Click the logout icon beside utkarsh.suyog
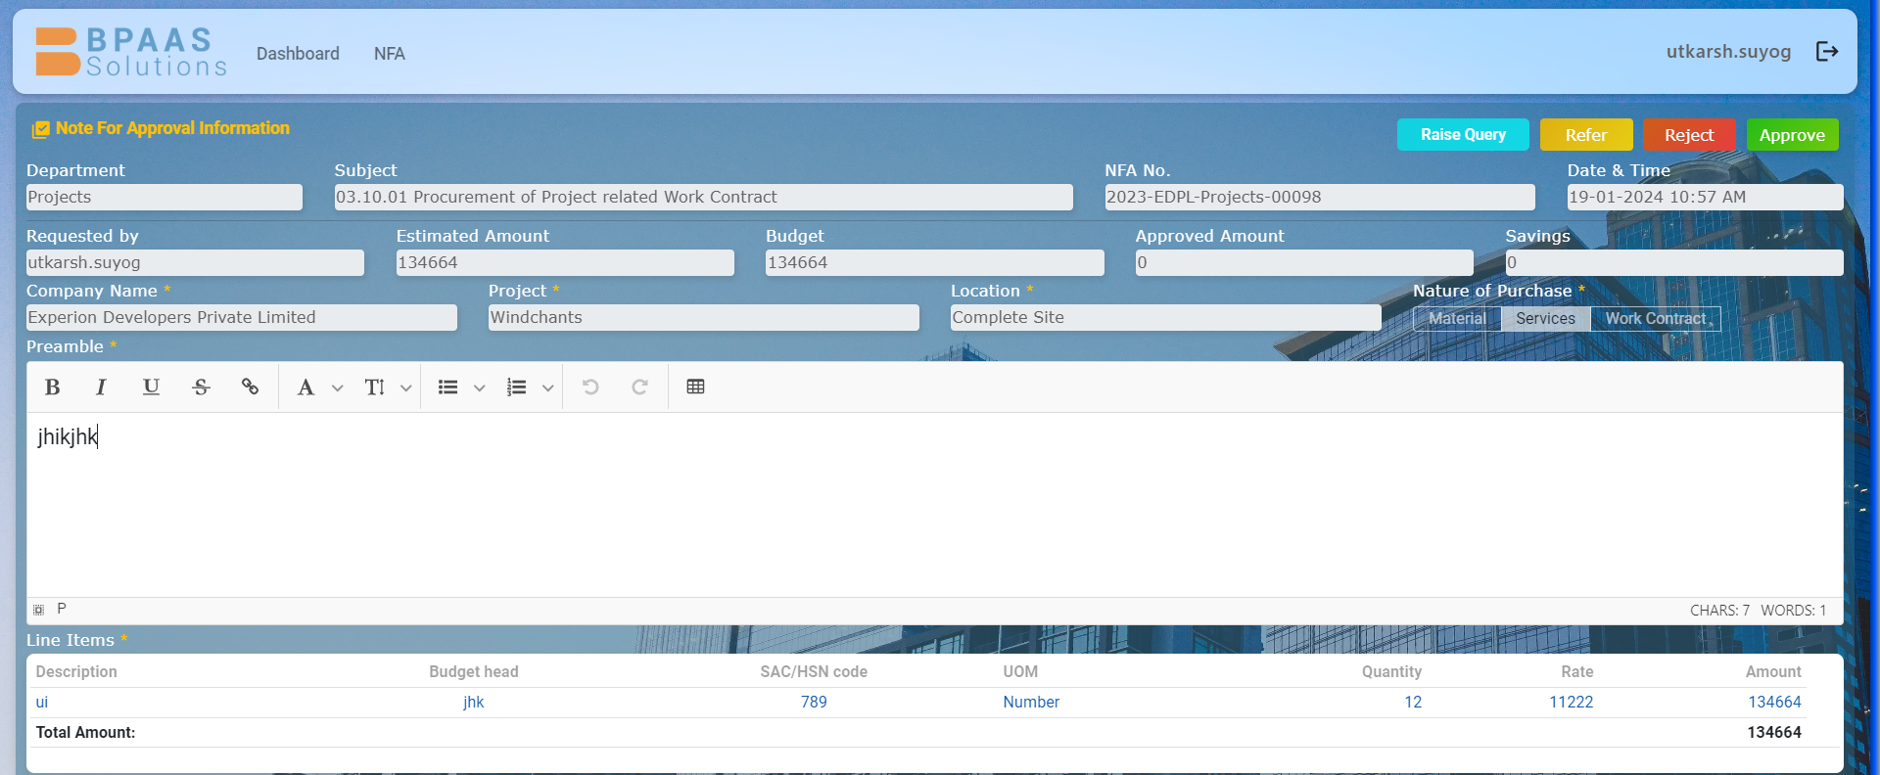The height and width of the screenshot is (775, 1880). pos(1827,51)
